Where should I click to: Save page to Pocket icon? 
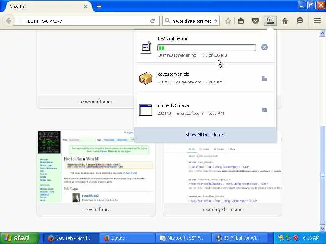[x=256, y=21]
